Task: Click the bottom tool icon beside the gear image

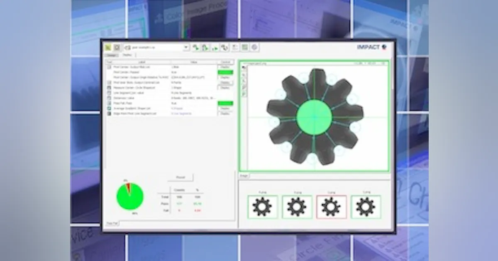Action: coord(244,94)
